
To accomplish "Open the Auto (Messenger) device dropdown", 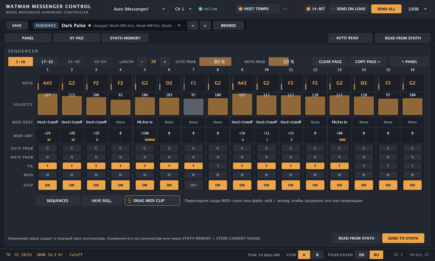I will pyautogui.click(x=139, y=9).
